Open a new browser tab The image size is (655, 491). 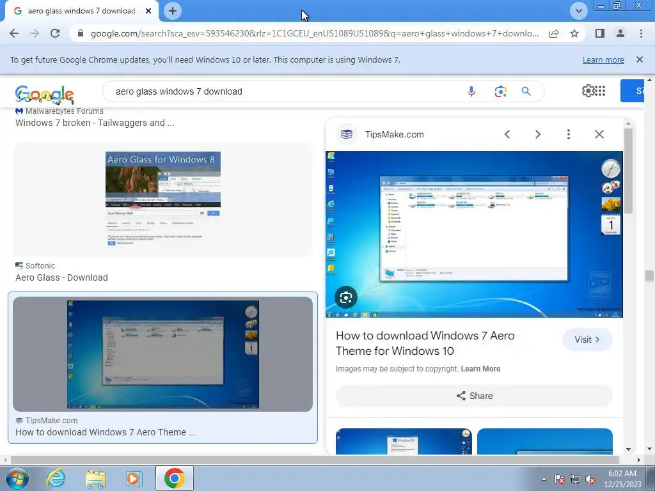tap(173, 11)
